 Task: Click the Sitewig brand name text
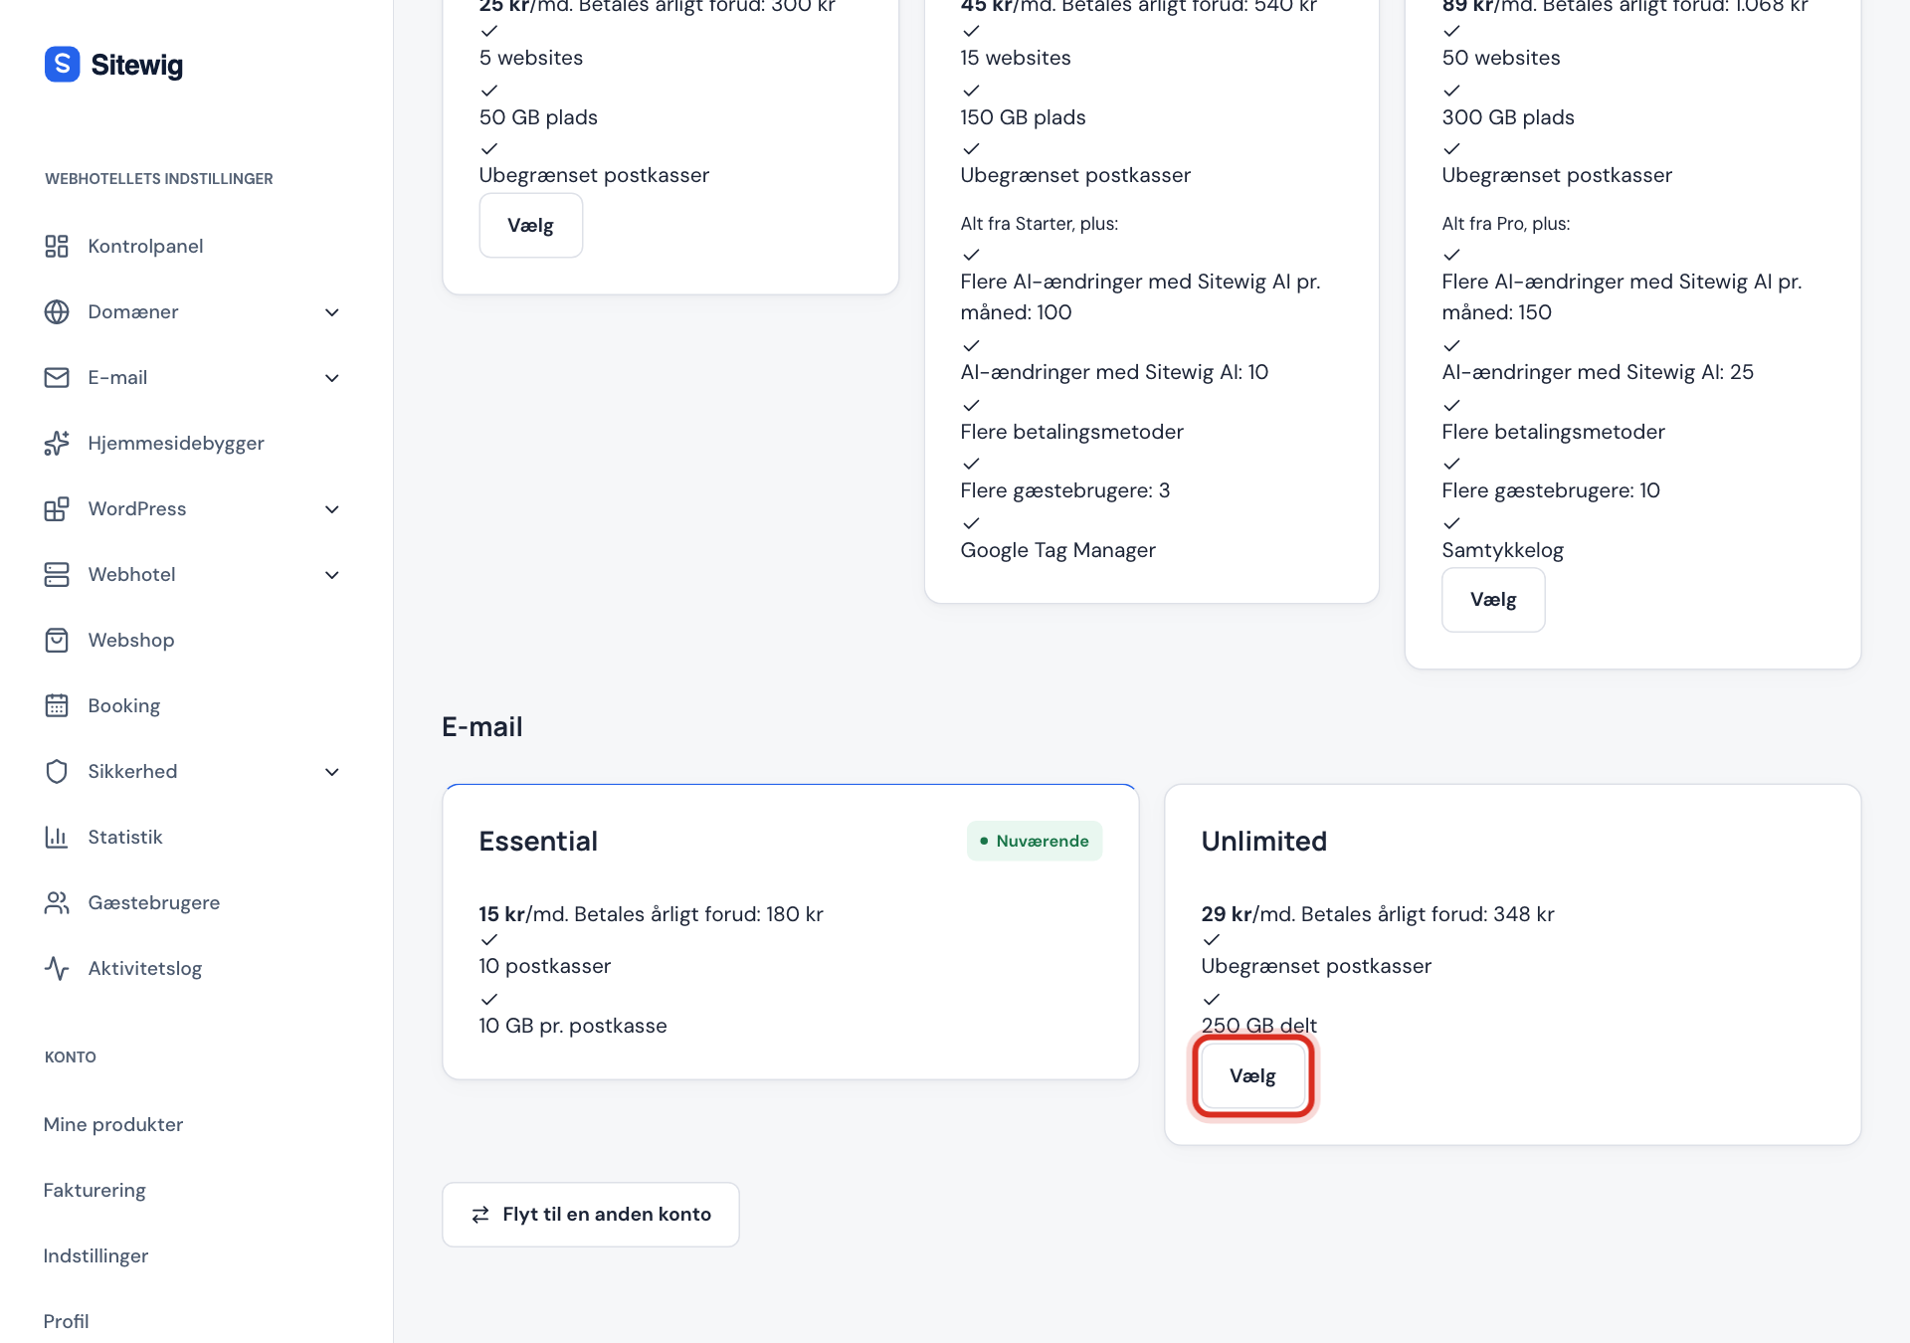click(137, 66)
